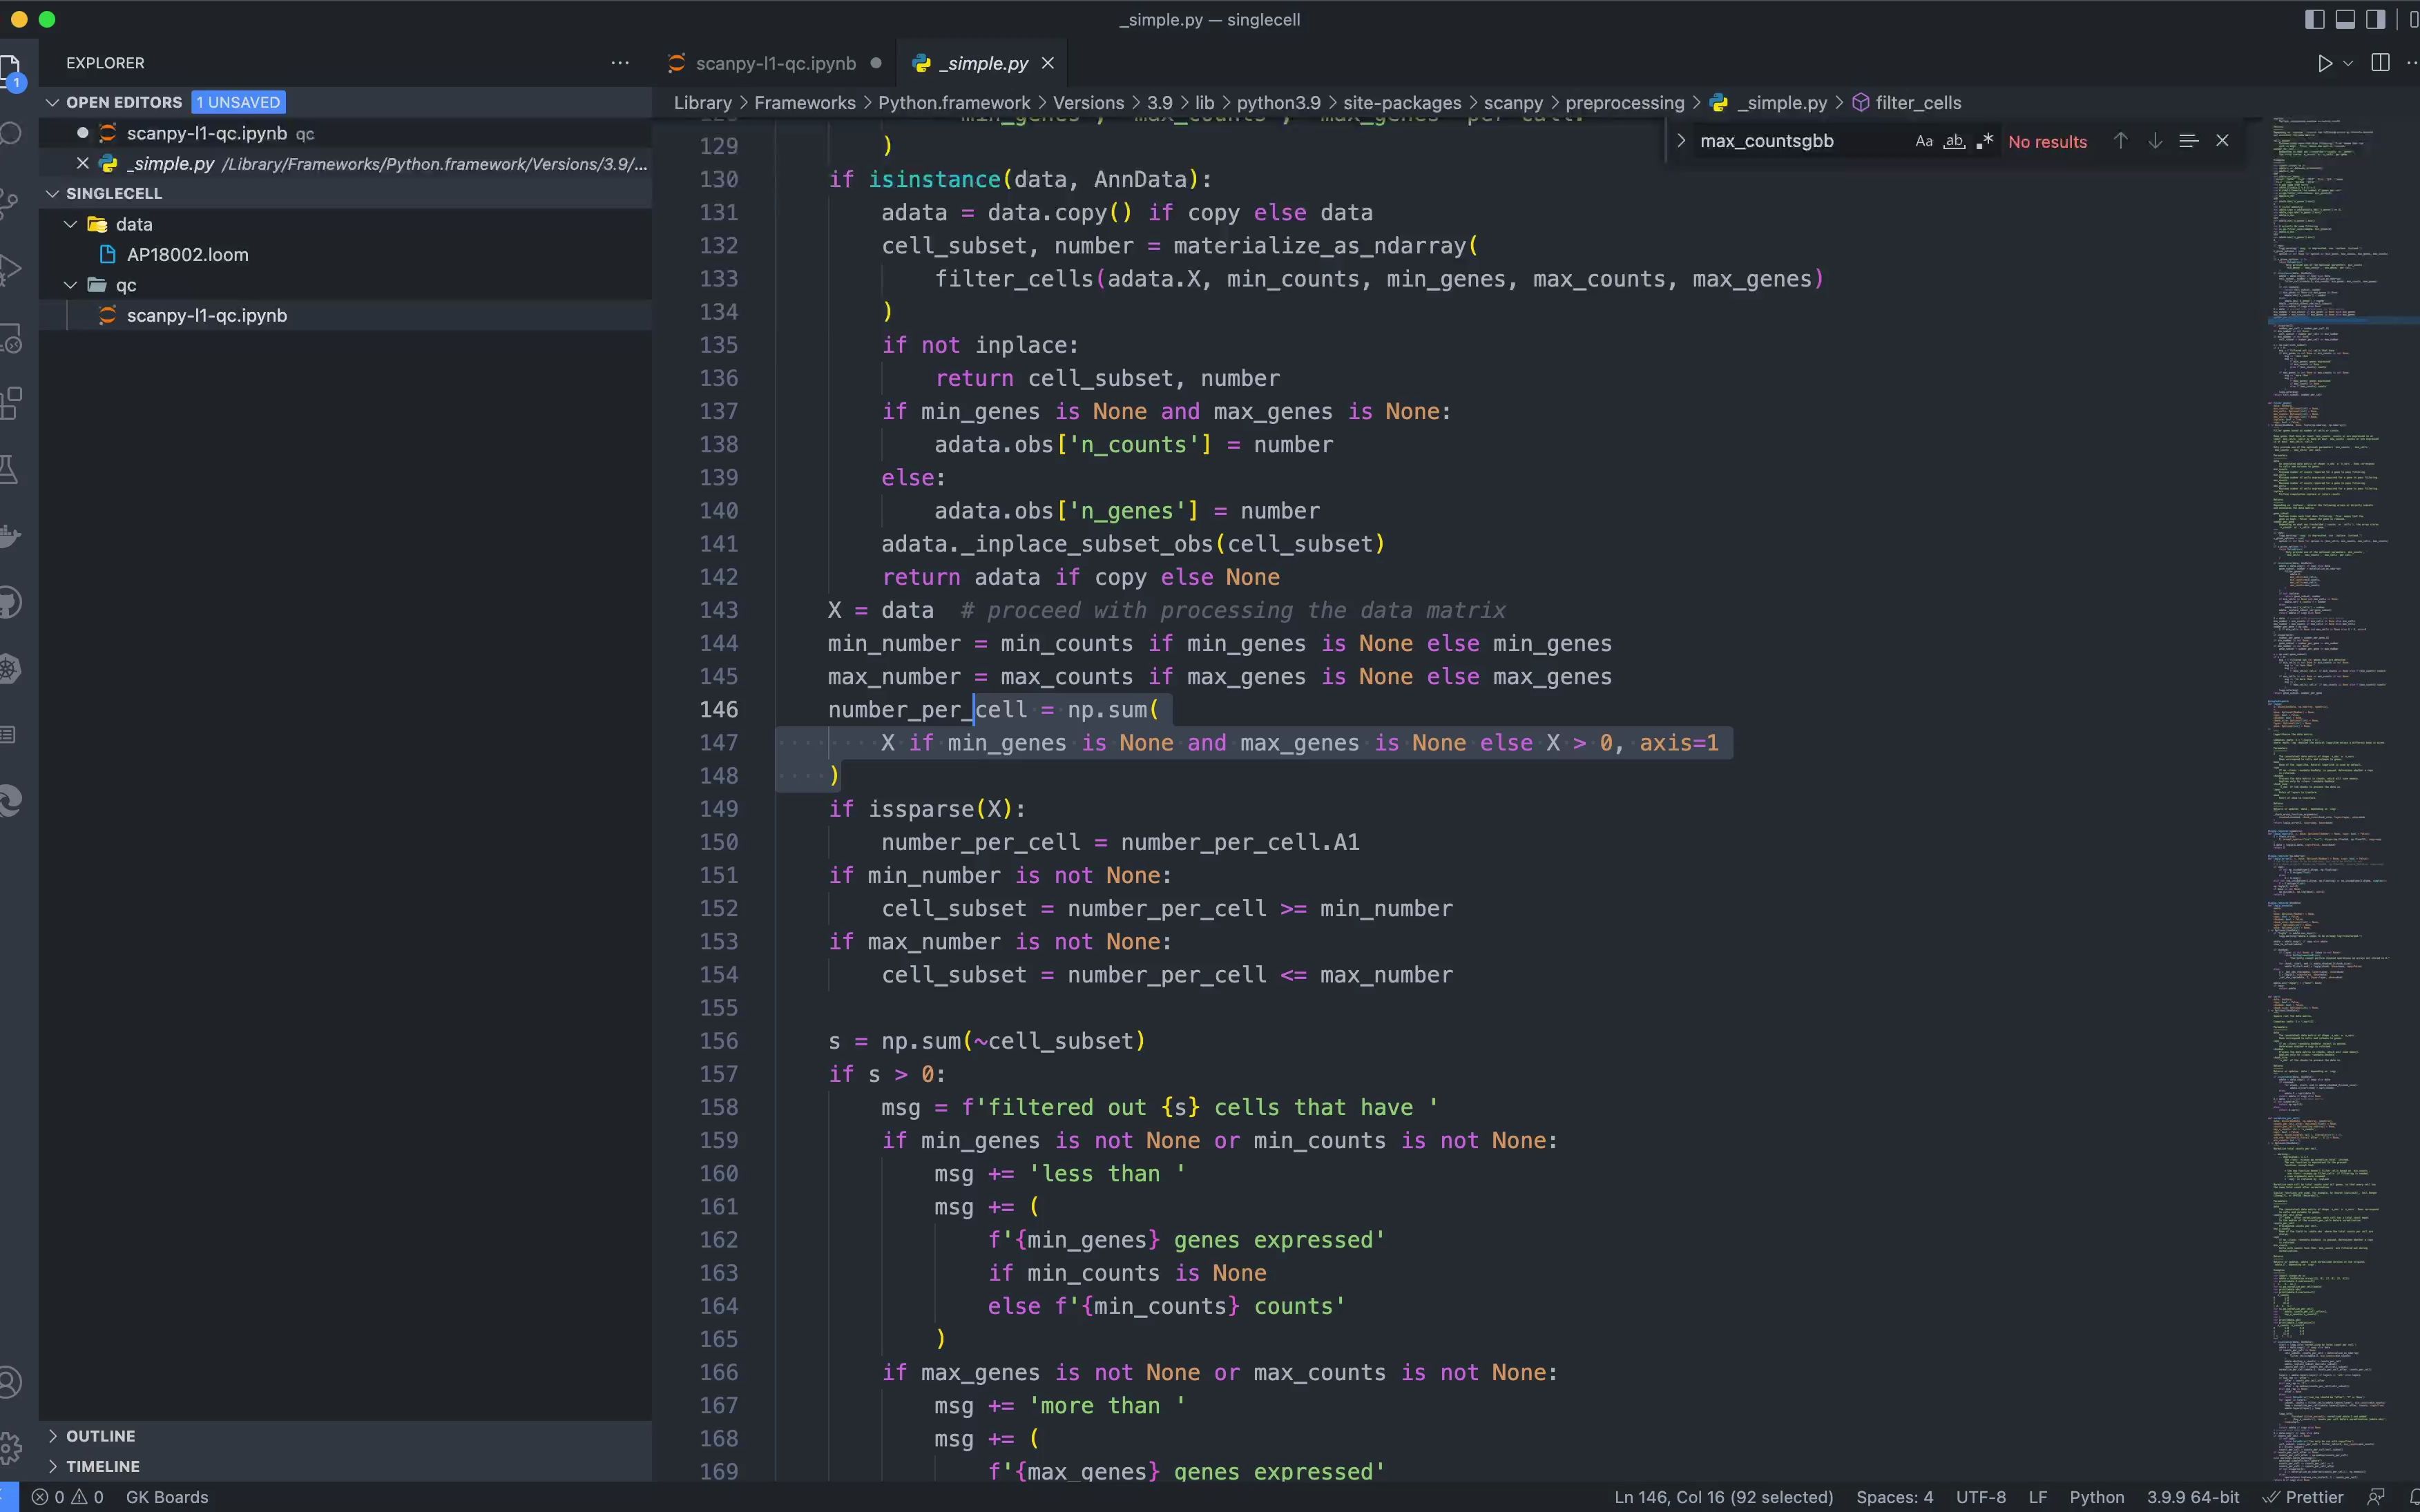Open the run options dropdown arrow
2420x1512 pixels.
point(2348,63)
